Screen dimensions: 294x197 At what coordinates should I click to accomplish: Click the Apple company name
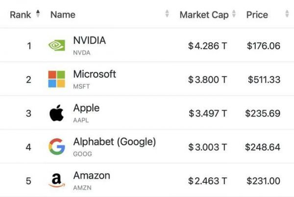click(86, 108)
